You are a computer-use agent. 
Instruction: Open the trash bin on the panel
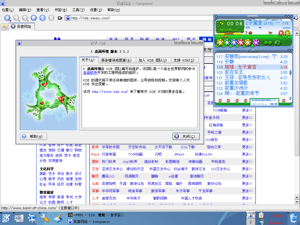point(293,219)
